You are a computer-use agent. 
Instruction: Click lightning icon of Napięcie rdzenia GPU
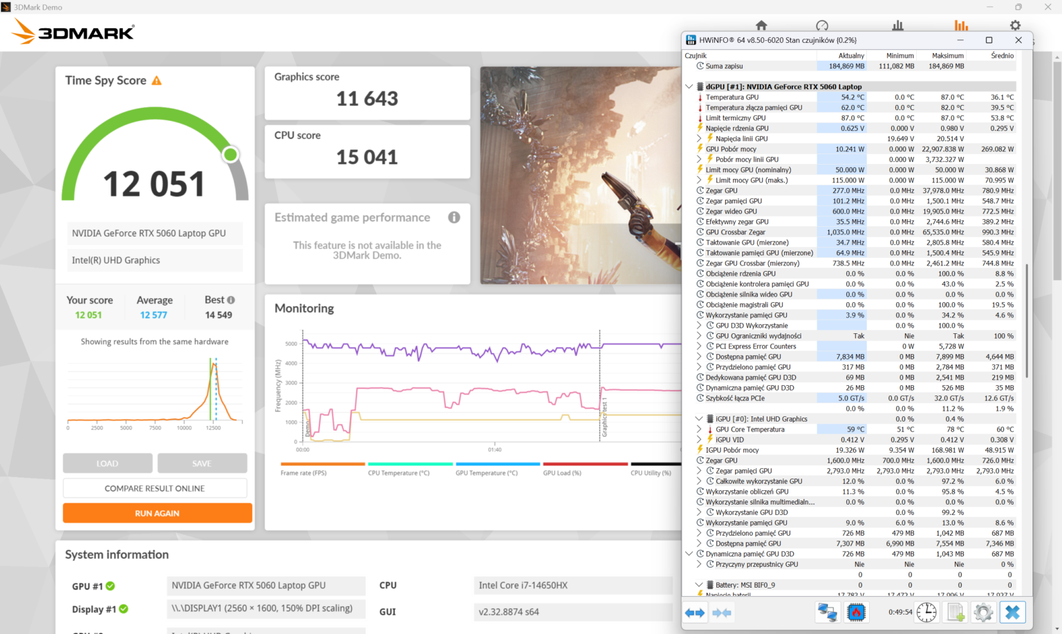[x=700, y=129]
